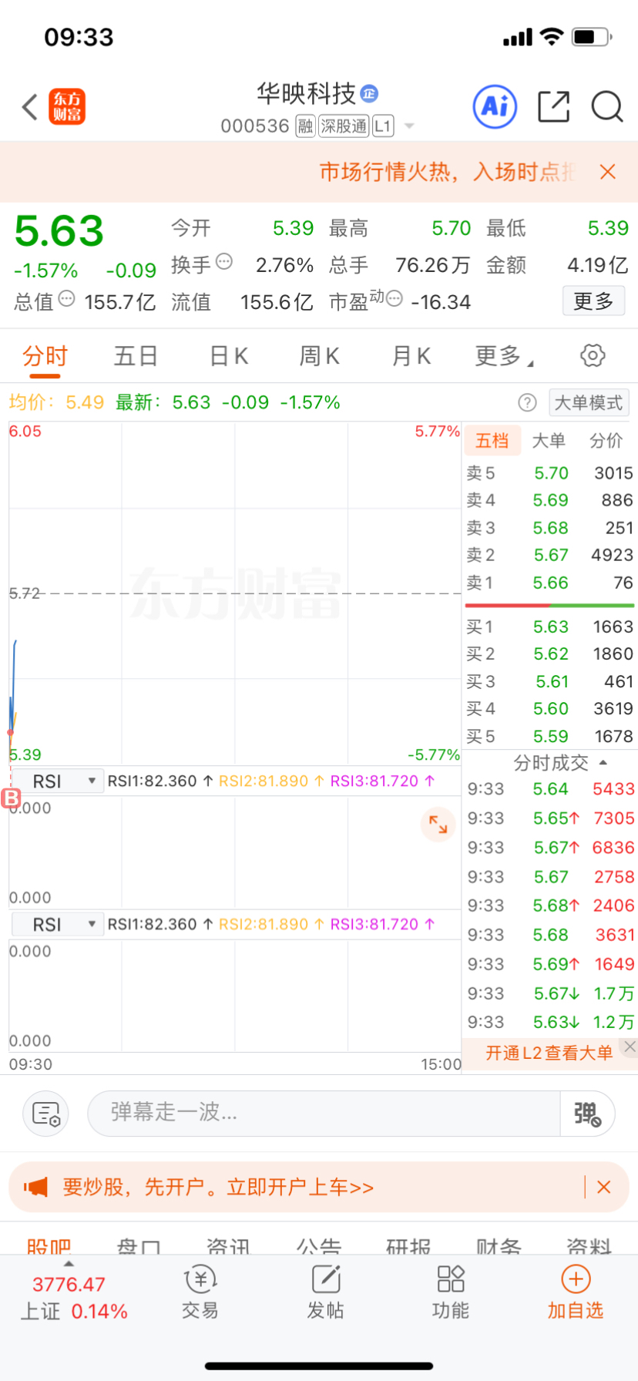Tap the 融 margin badge
The width and height of the screenshot is (638, 1381).
tap(305, 126)
